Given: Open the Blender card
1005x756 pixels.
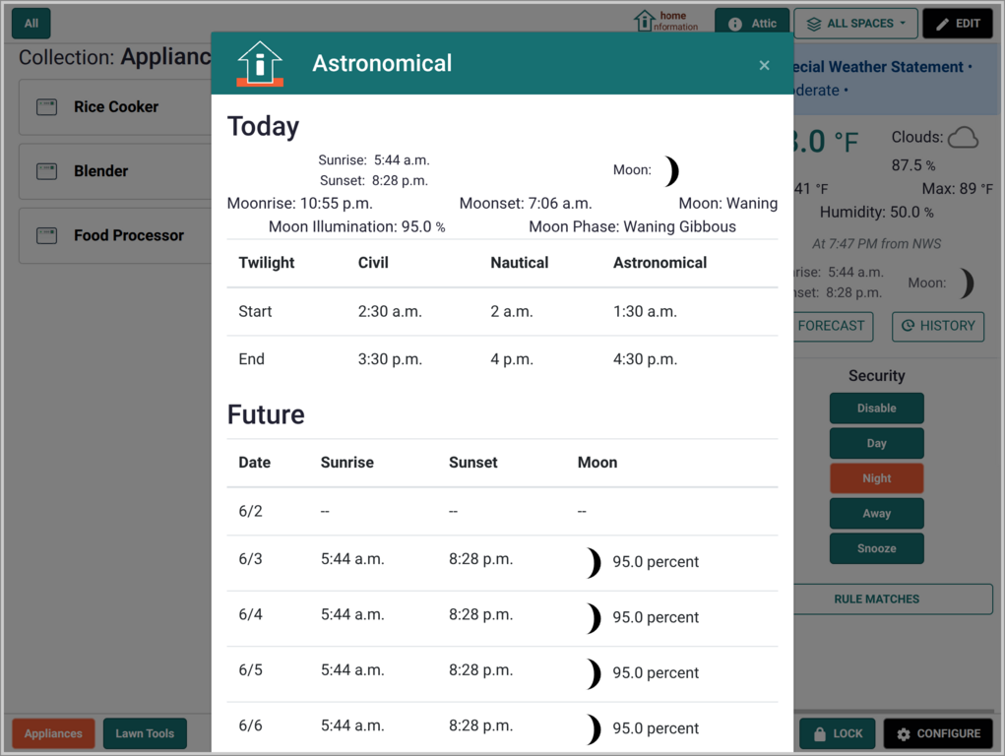Looking at the screenshot, I should pyautogui.click(x=115, y=171).
